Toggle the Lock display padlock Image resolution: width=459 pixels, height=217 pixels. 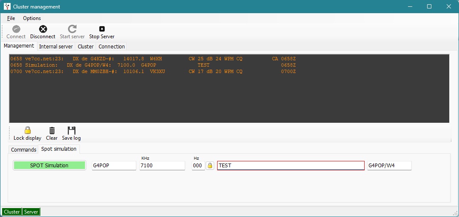pos(28,130)
